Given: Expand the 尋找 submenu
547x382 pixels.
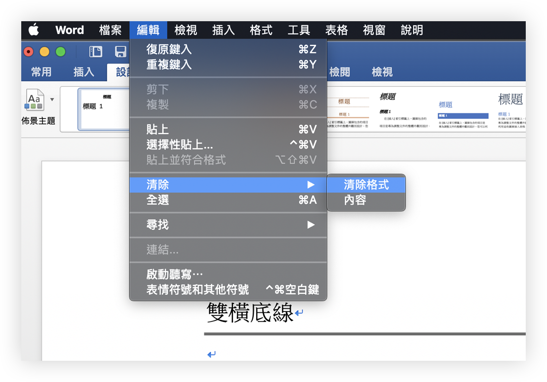Looking at the screenshot, I should pos(228,225).
